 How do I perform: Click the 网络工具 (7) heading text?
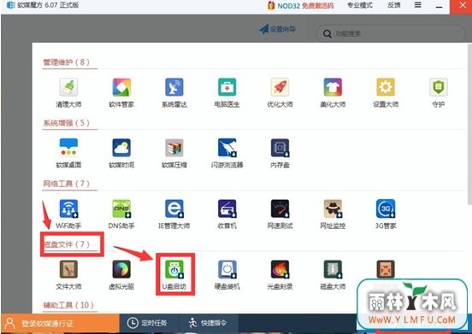pos(67,184)
